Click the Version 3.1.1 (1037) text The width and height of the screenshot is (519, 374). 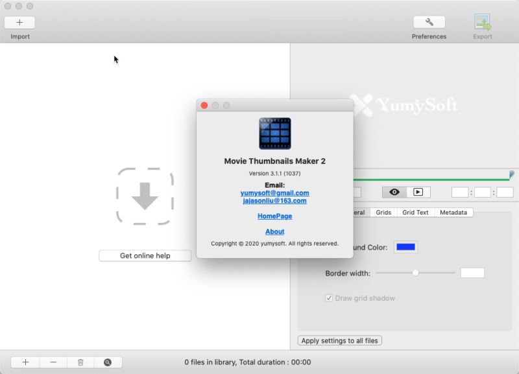coord(274,173)
